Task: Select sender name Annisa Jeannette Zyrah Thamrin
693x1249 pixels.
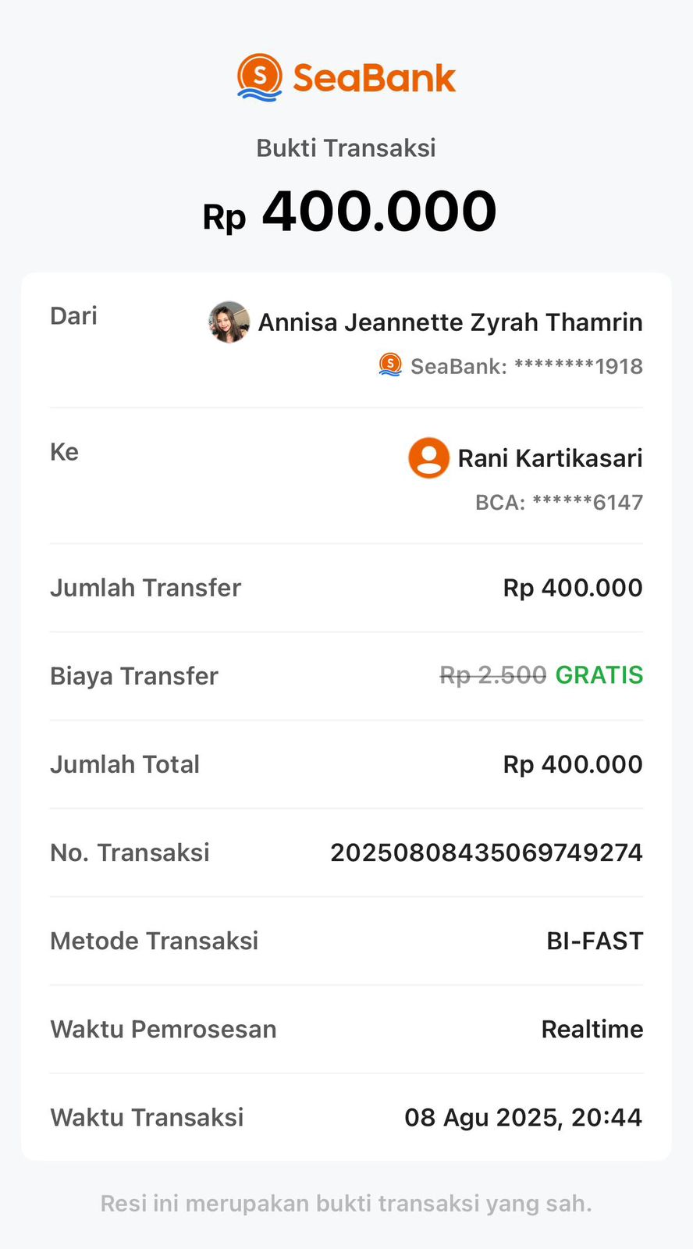Action: coord(450,322)
